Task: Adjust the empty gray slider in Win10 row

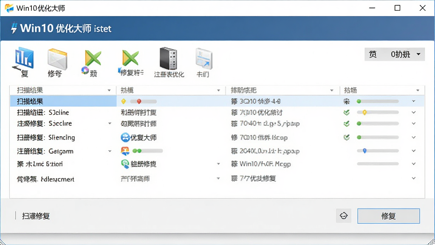Action: 378,164
